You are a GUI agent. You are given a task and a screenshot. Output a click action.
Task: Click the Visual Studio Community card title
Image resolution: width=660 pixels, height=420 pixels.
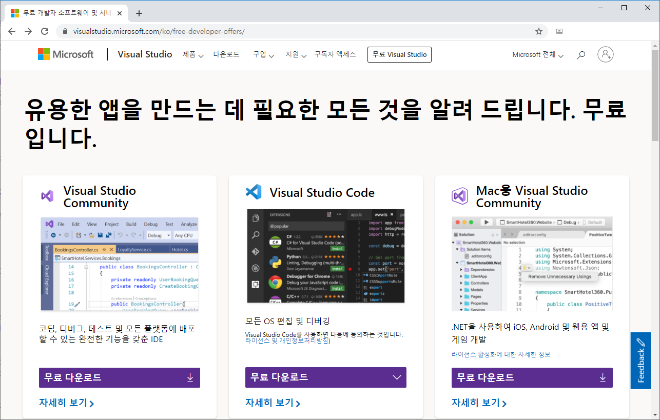pyautogui.click(x=100, y=197)
